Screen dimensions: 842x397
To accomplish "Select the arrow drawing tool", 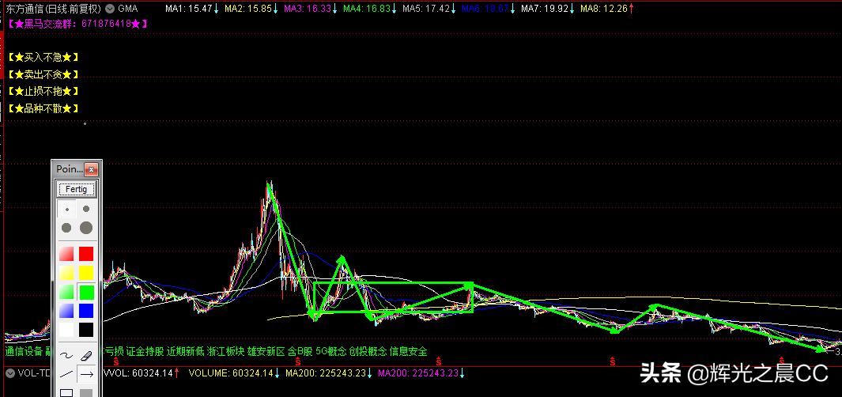I will [86, 374].
